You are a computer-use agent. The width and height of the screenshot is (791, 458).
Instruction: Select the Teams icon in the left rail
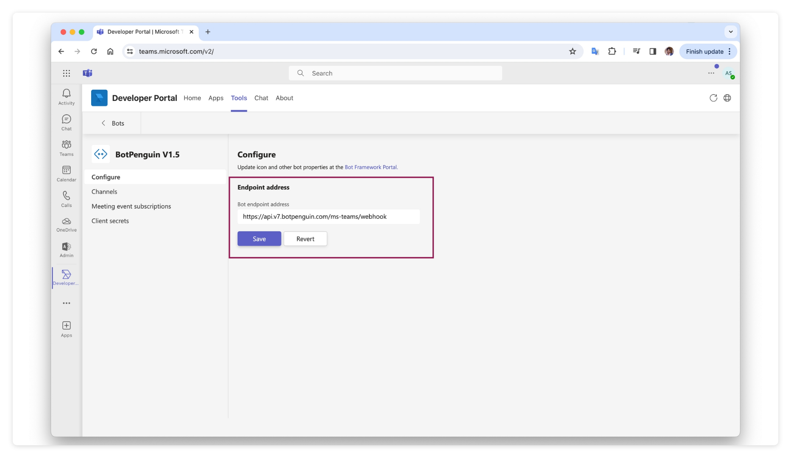[66, 148]
